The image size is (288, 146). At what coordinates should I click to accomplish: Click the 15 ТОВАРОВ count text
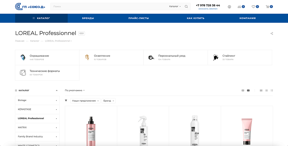coord(100,59)
